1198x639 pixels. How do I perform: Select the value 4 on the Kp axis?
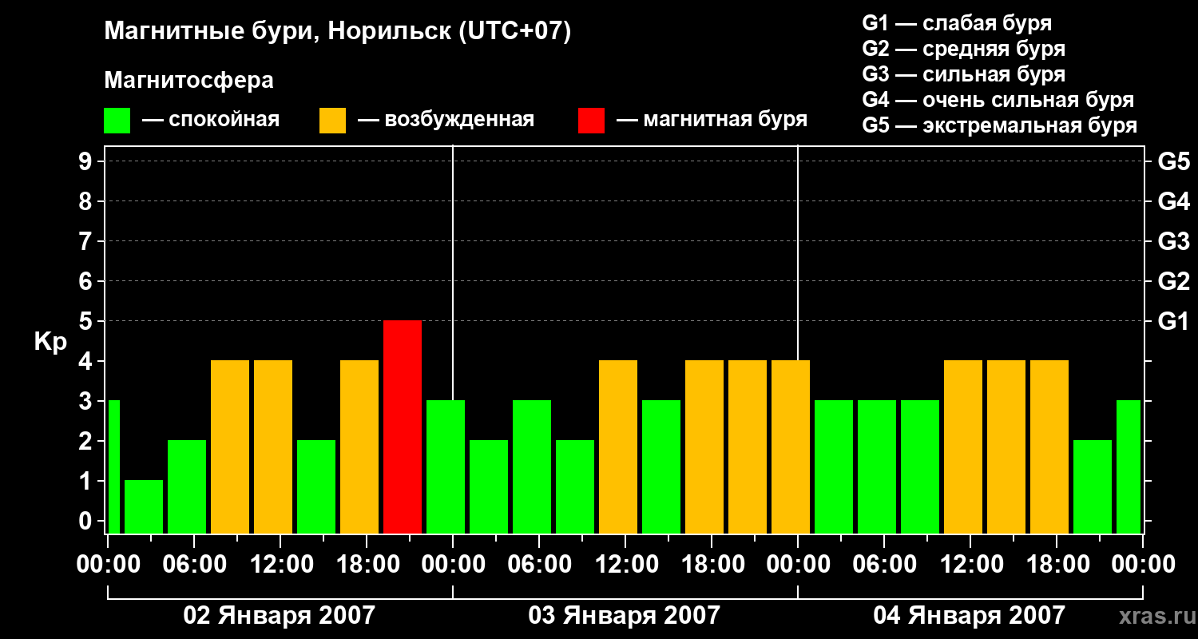click(87, 362)
